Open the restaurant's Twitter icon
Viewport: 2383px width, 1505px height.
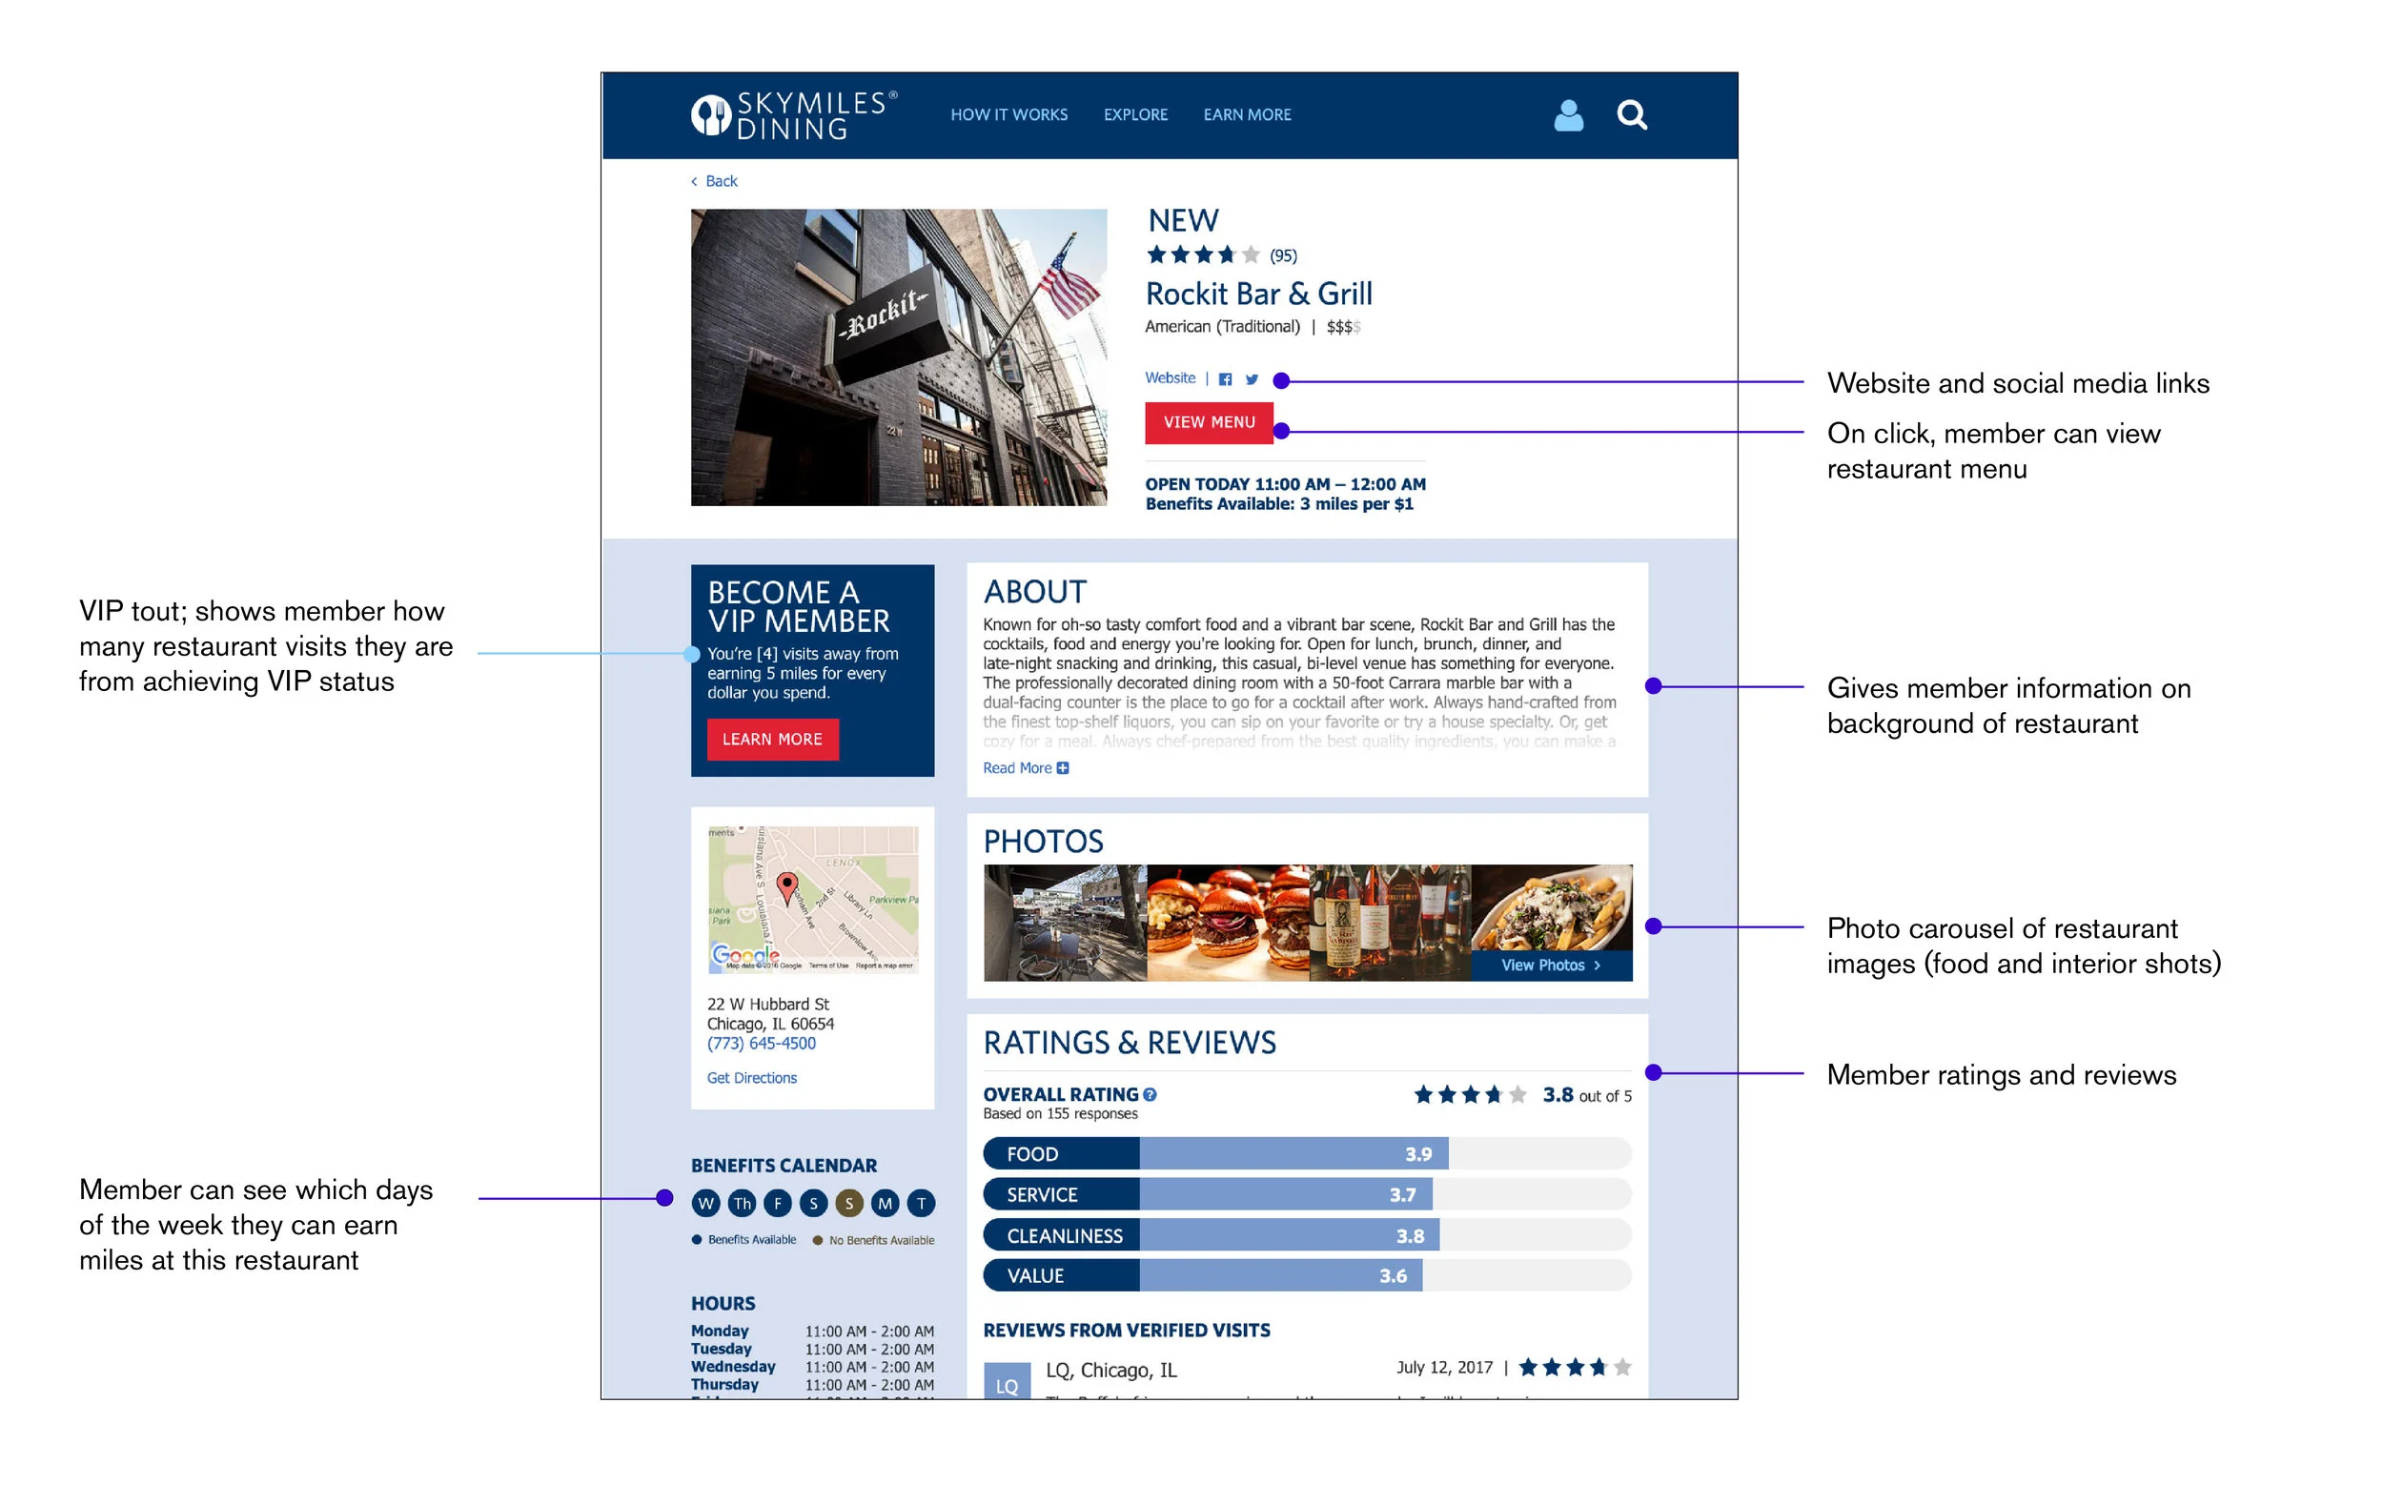coord(1252,379)
